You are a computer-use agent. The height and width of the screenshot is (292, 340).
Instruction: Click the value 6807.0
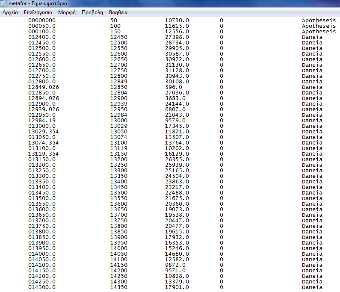coord(175,109)
